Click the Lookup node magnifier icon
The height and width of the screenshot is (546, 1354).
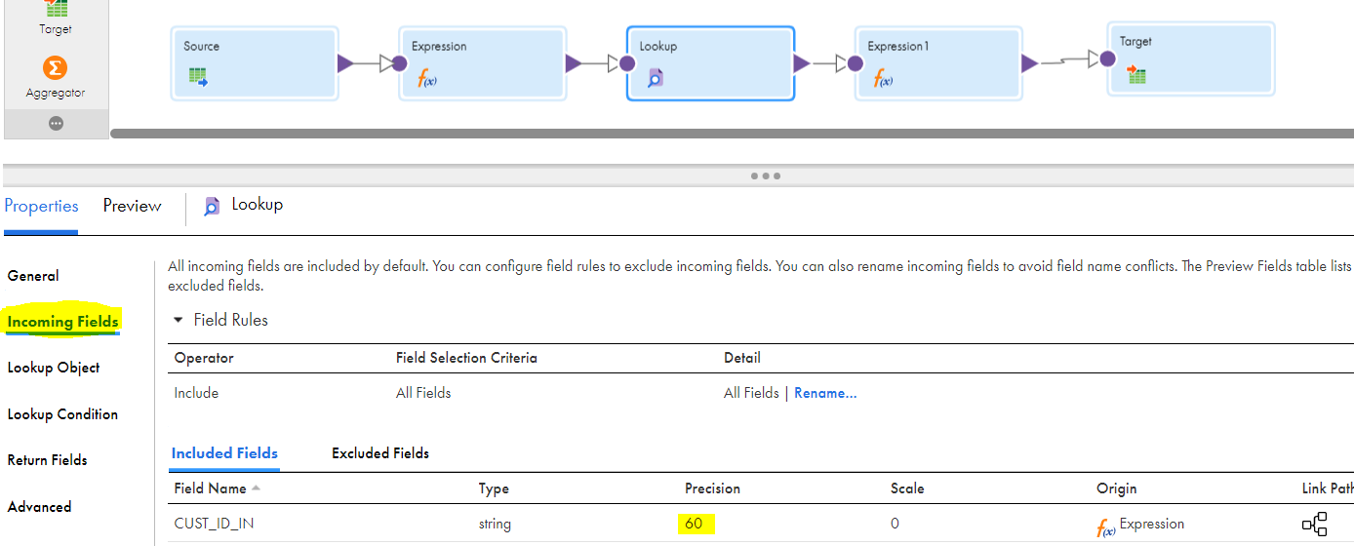pos(655,78)
